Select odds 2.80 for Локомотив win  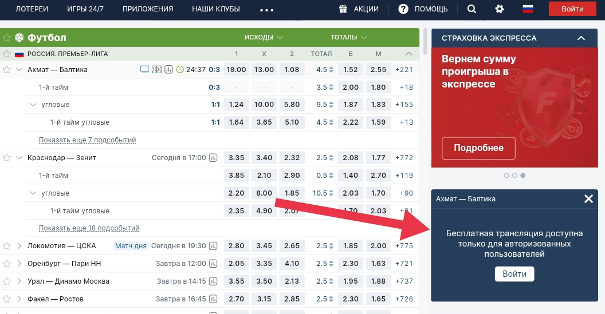tap(236, 246)
